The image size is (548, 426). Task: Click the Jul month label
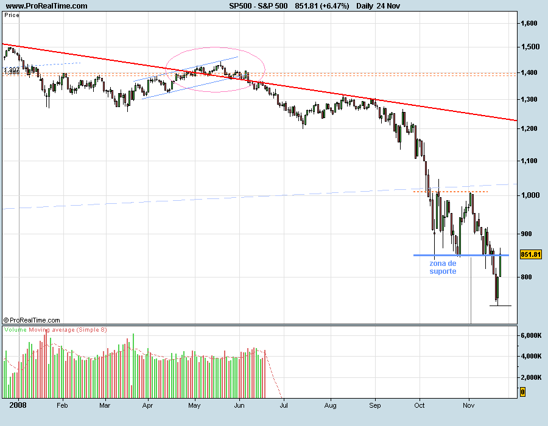(x=283, y=405)
